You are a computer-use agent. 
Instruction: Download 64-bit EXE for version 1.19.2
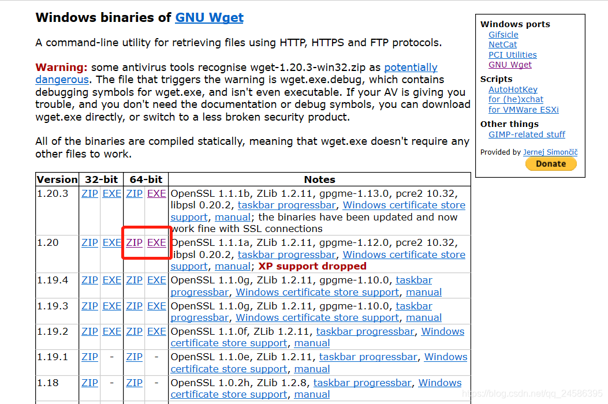coord(156,332)
